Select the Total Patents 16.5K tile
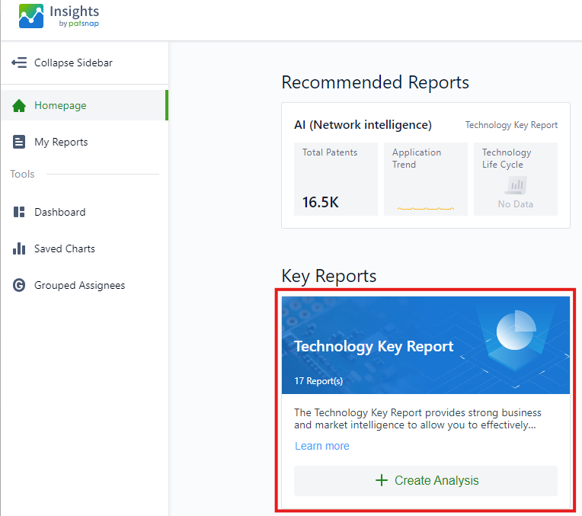Screen dimensions: 582x516 (x=335, y=179)
